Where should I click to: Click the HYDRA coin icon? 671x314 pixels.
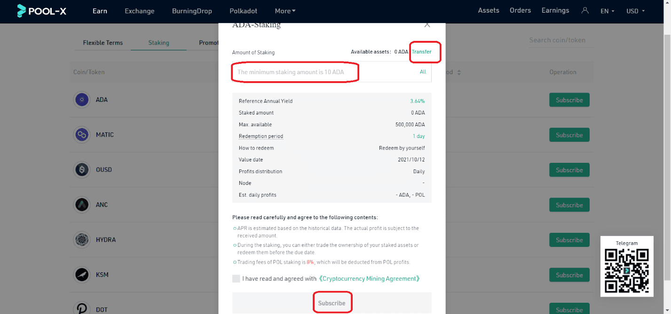click(x=82, y=240)
